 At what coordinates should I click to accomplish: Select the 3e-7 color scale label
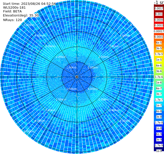click(159, 94)
